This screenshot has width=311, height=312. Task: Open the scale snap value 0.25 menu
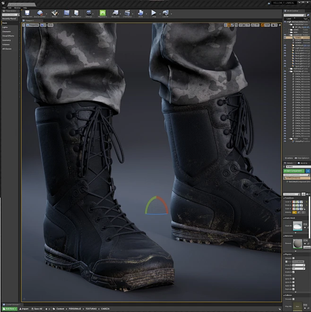pos(267,25)
